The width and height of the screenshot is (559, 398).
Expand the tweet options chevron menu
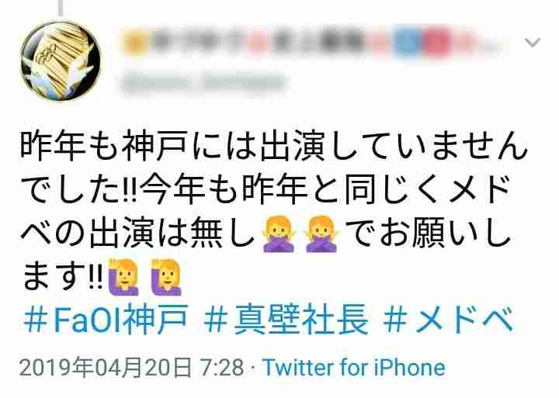pos(533,43)
